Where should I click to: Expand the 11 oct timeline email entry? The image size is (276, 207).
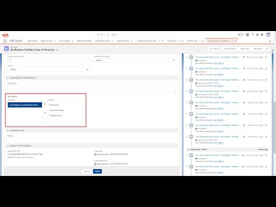coord(187,57)
